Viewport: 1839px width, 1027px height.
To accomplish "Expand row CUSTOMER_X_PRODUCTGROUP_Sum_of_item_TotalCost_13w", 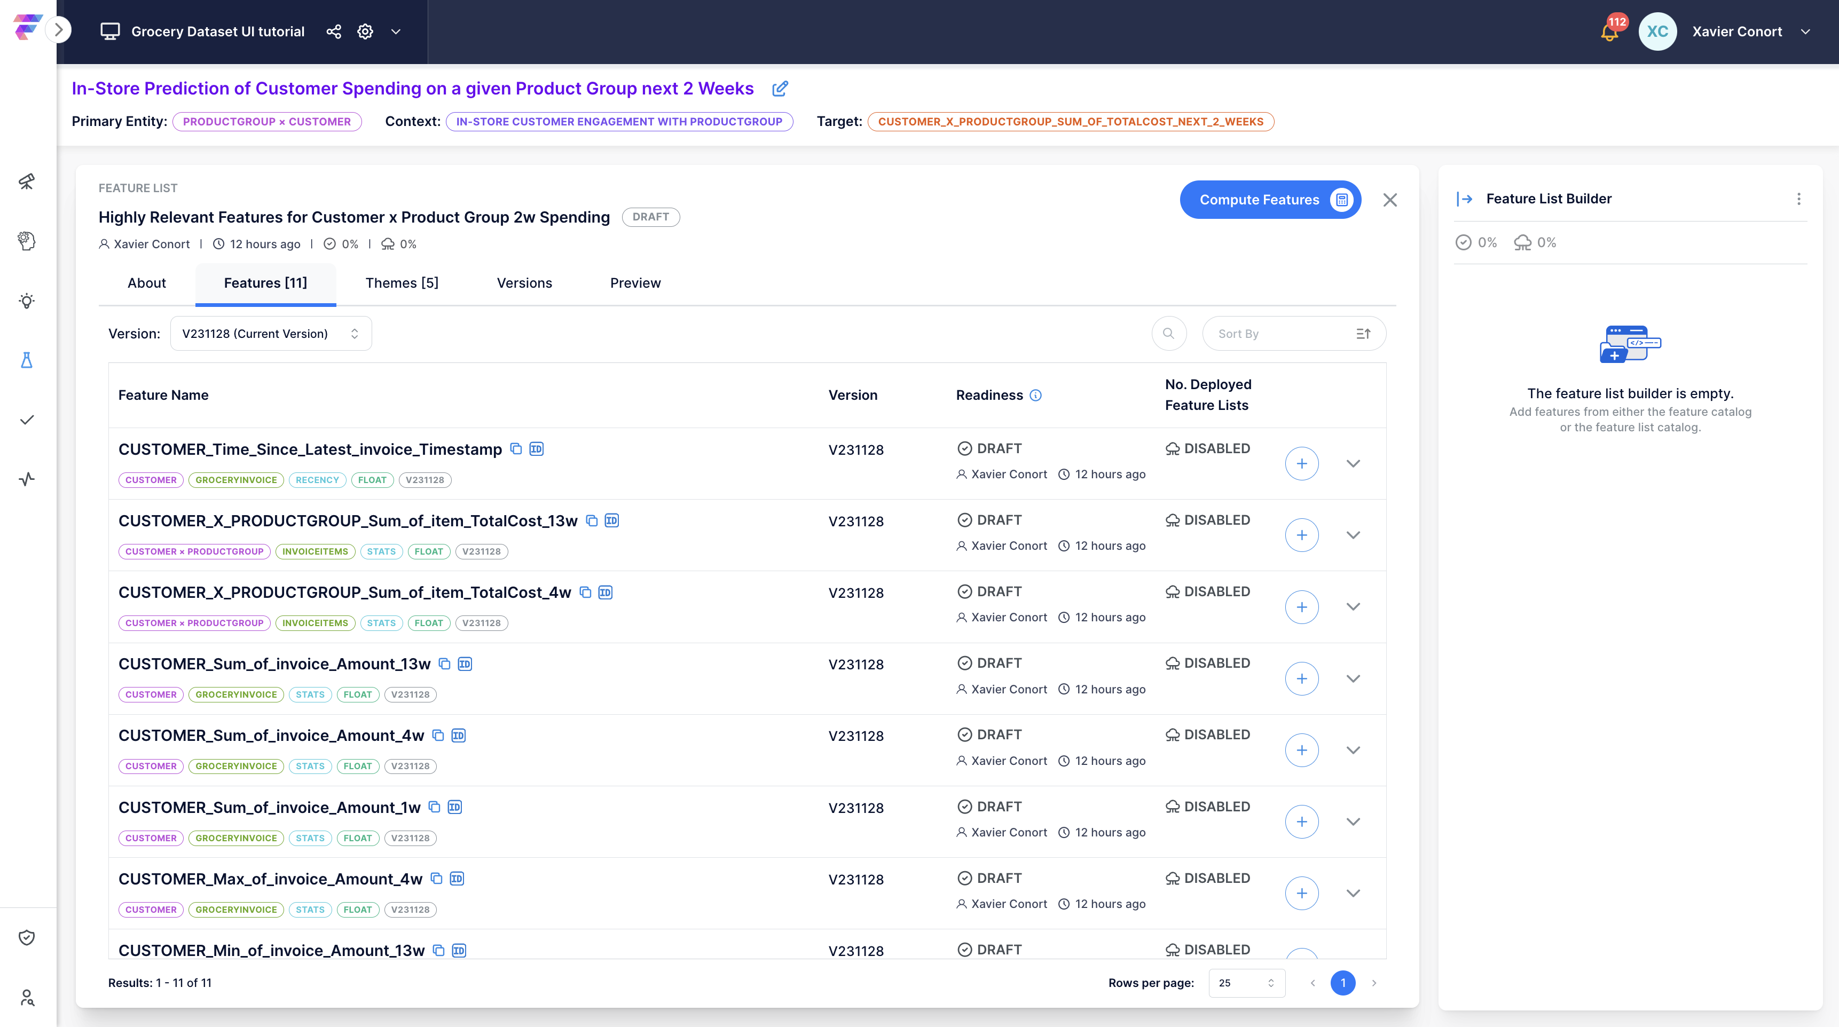I will pyautogui.click(x=1353, y=535).
